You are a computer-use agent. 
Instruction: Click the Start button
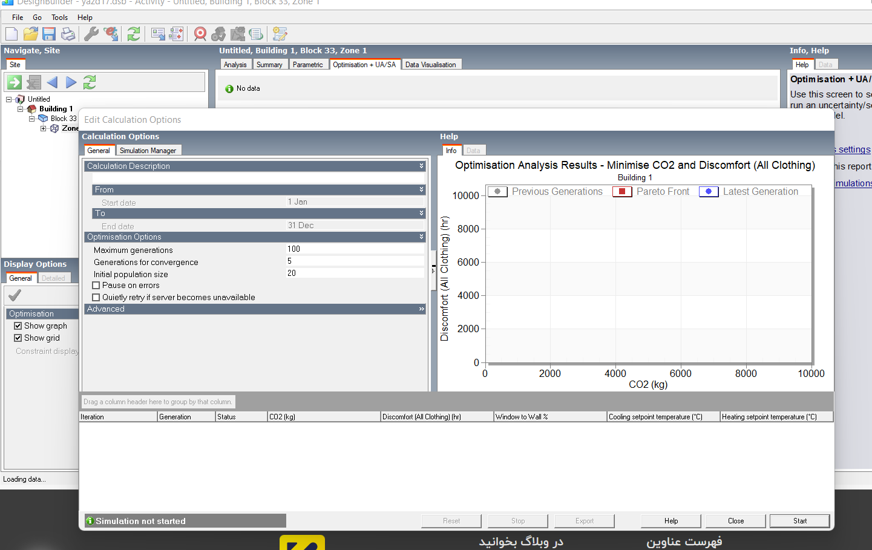(x=800, y=521)
